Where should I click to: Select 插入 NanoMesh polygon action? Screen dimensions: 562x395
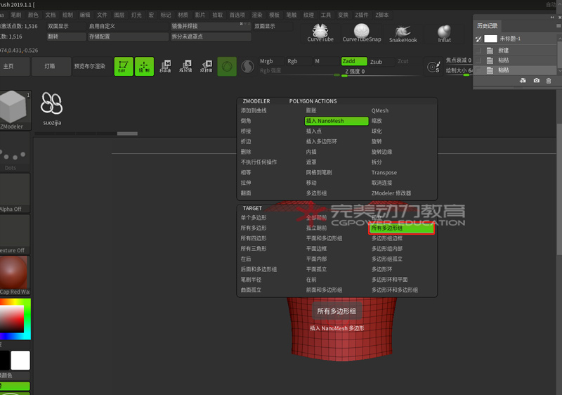pyautogui.click(x=336, y=121)
